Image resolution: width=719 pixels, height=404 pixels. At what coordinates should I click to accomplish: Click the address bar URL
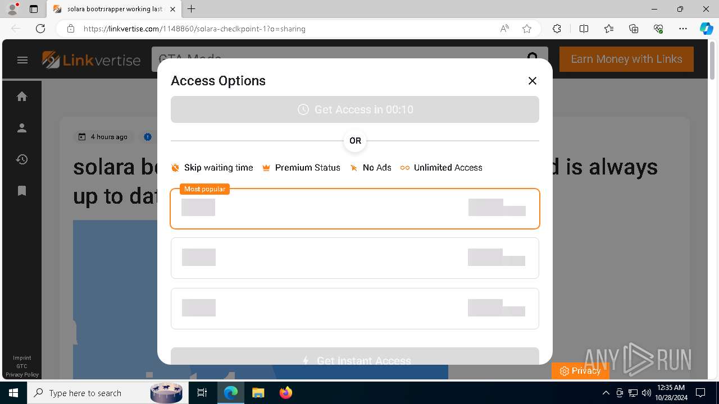[x=194, y=29]
